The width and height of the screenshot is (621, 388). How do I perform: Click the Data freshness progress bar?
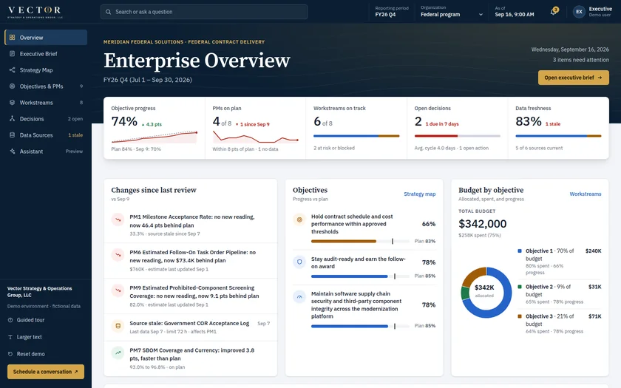point(558,136)
